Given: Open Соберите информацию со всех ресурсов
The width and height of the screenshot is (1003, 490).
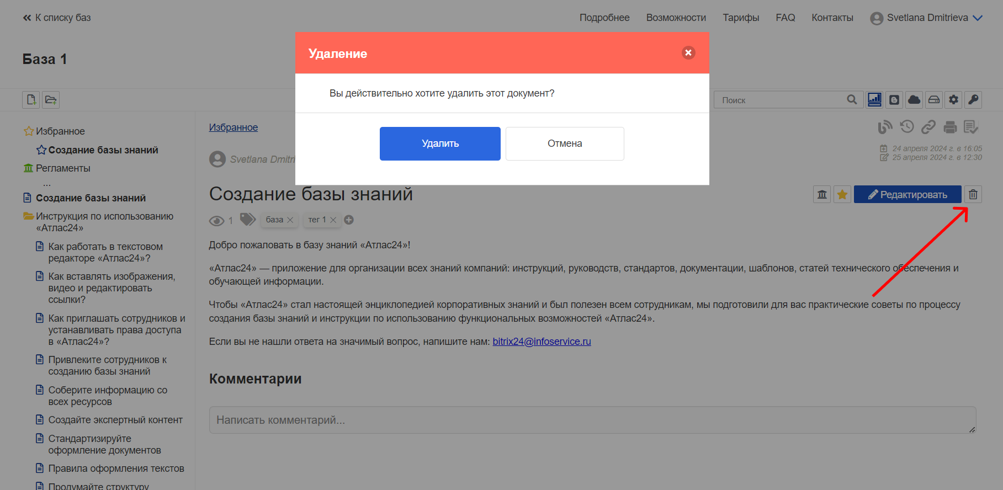Looking at the screenshot, I should tap(108, 396).
